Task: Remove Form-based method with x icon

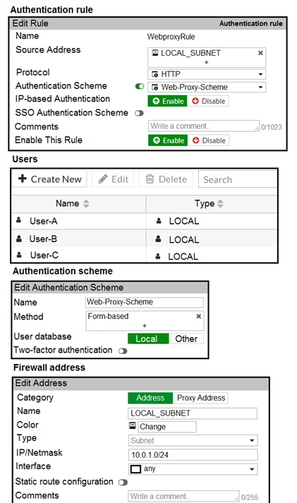Action: click(198, 316)
